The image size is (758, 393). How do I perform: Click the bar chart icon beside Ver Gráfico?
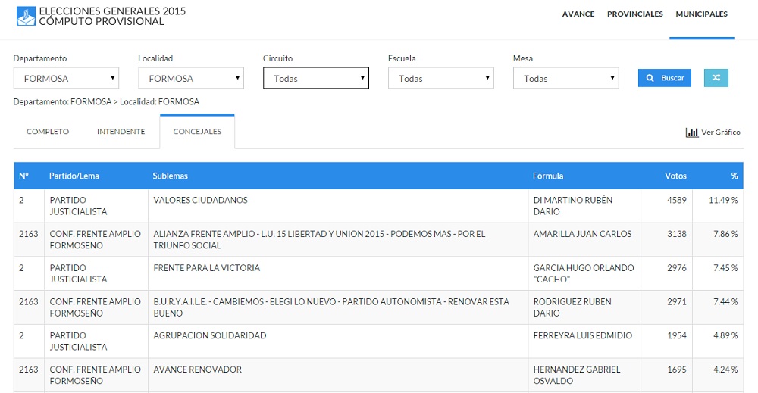(692, 133)
